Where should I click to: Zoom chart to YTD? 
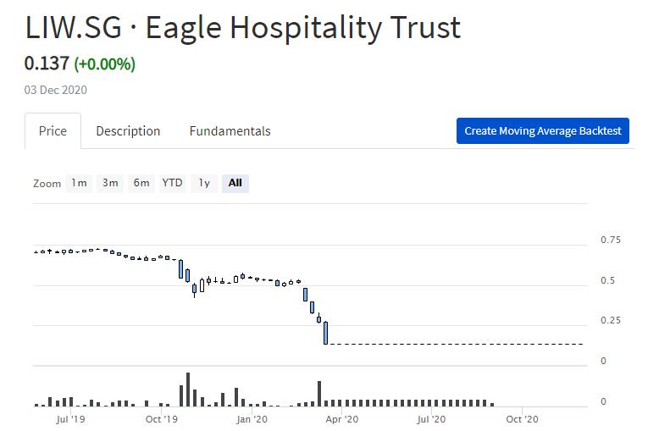coord(173,183)
